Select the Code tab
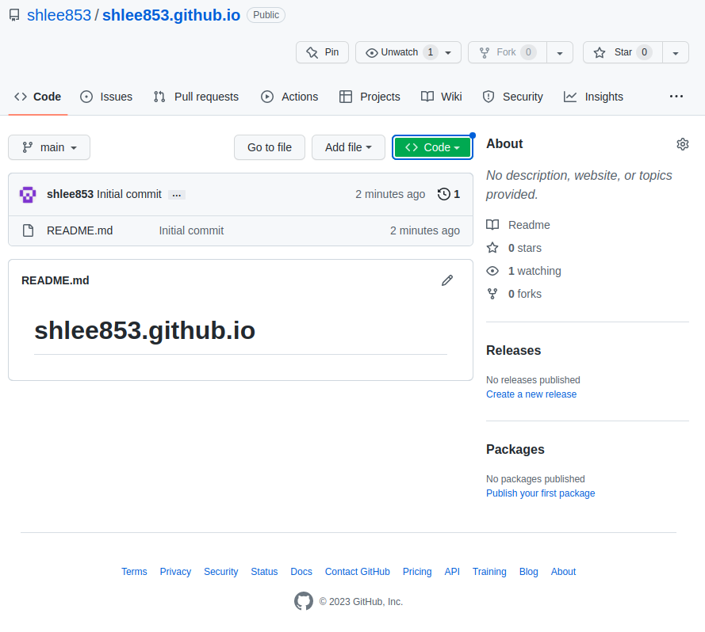The image size is (705, 632). pos(38,97)
